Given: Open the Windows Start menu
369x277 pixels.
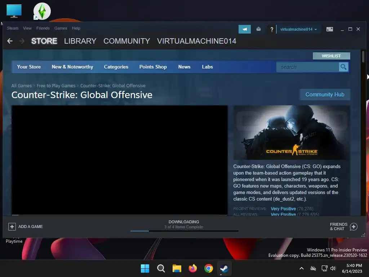Looking at the screenshot, I should click(145, 268).
